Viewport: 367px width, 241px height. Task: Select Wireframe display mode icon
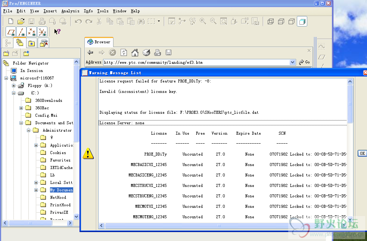(x=271, y=22)
